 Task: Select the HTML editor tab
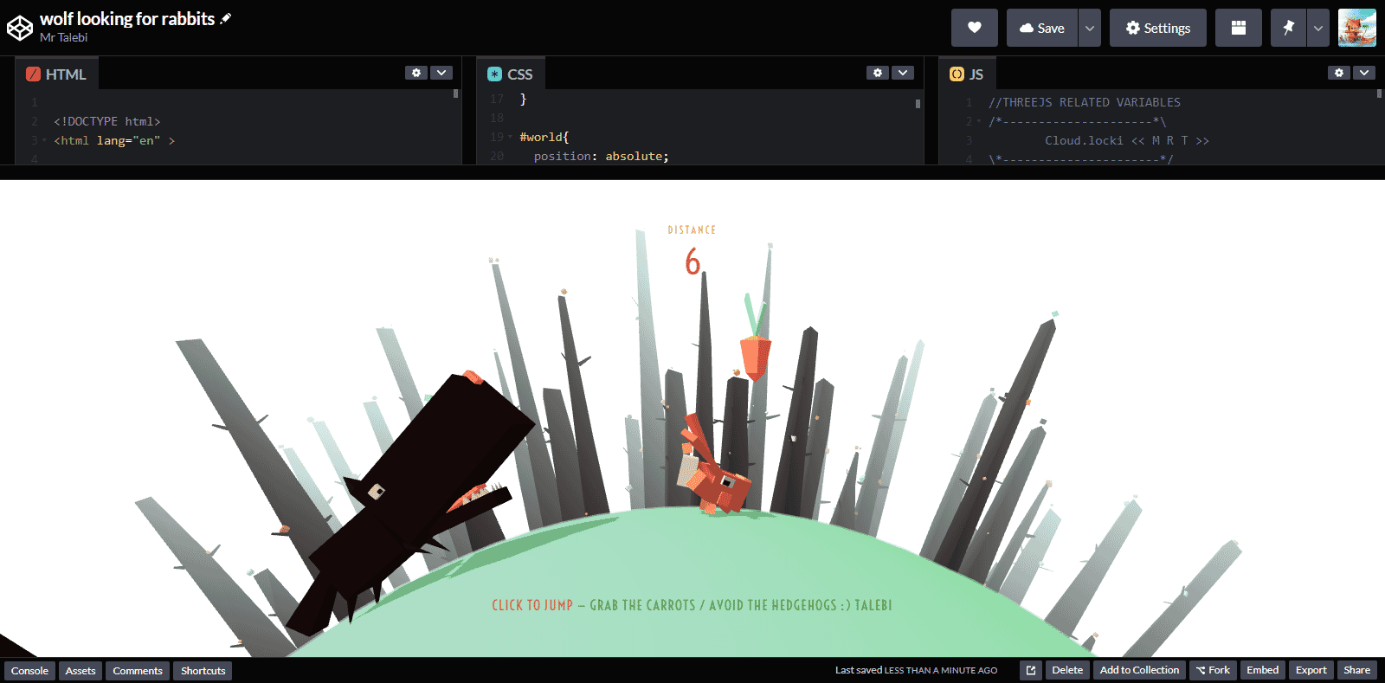click(x=57, y=74)
